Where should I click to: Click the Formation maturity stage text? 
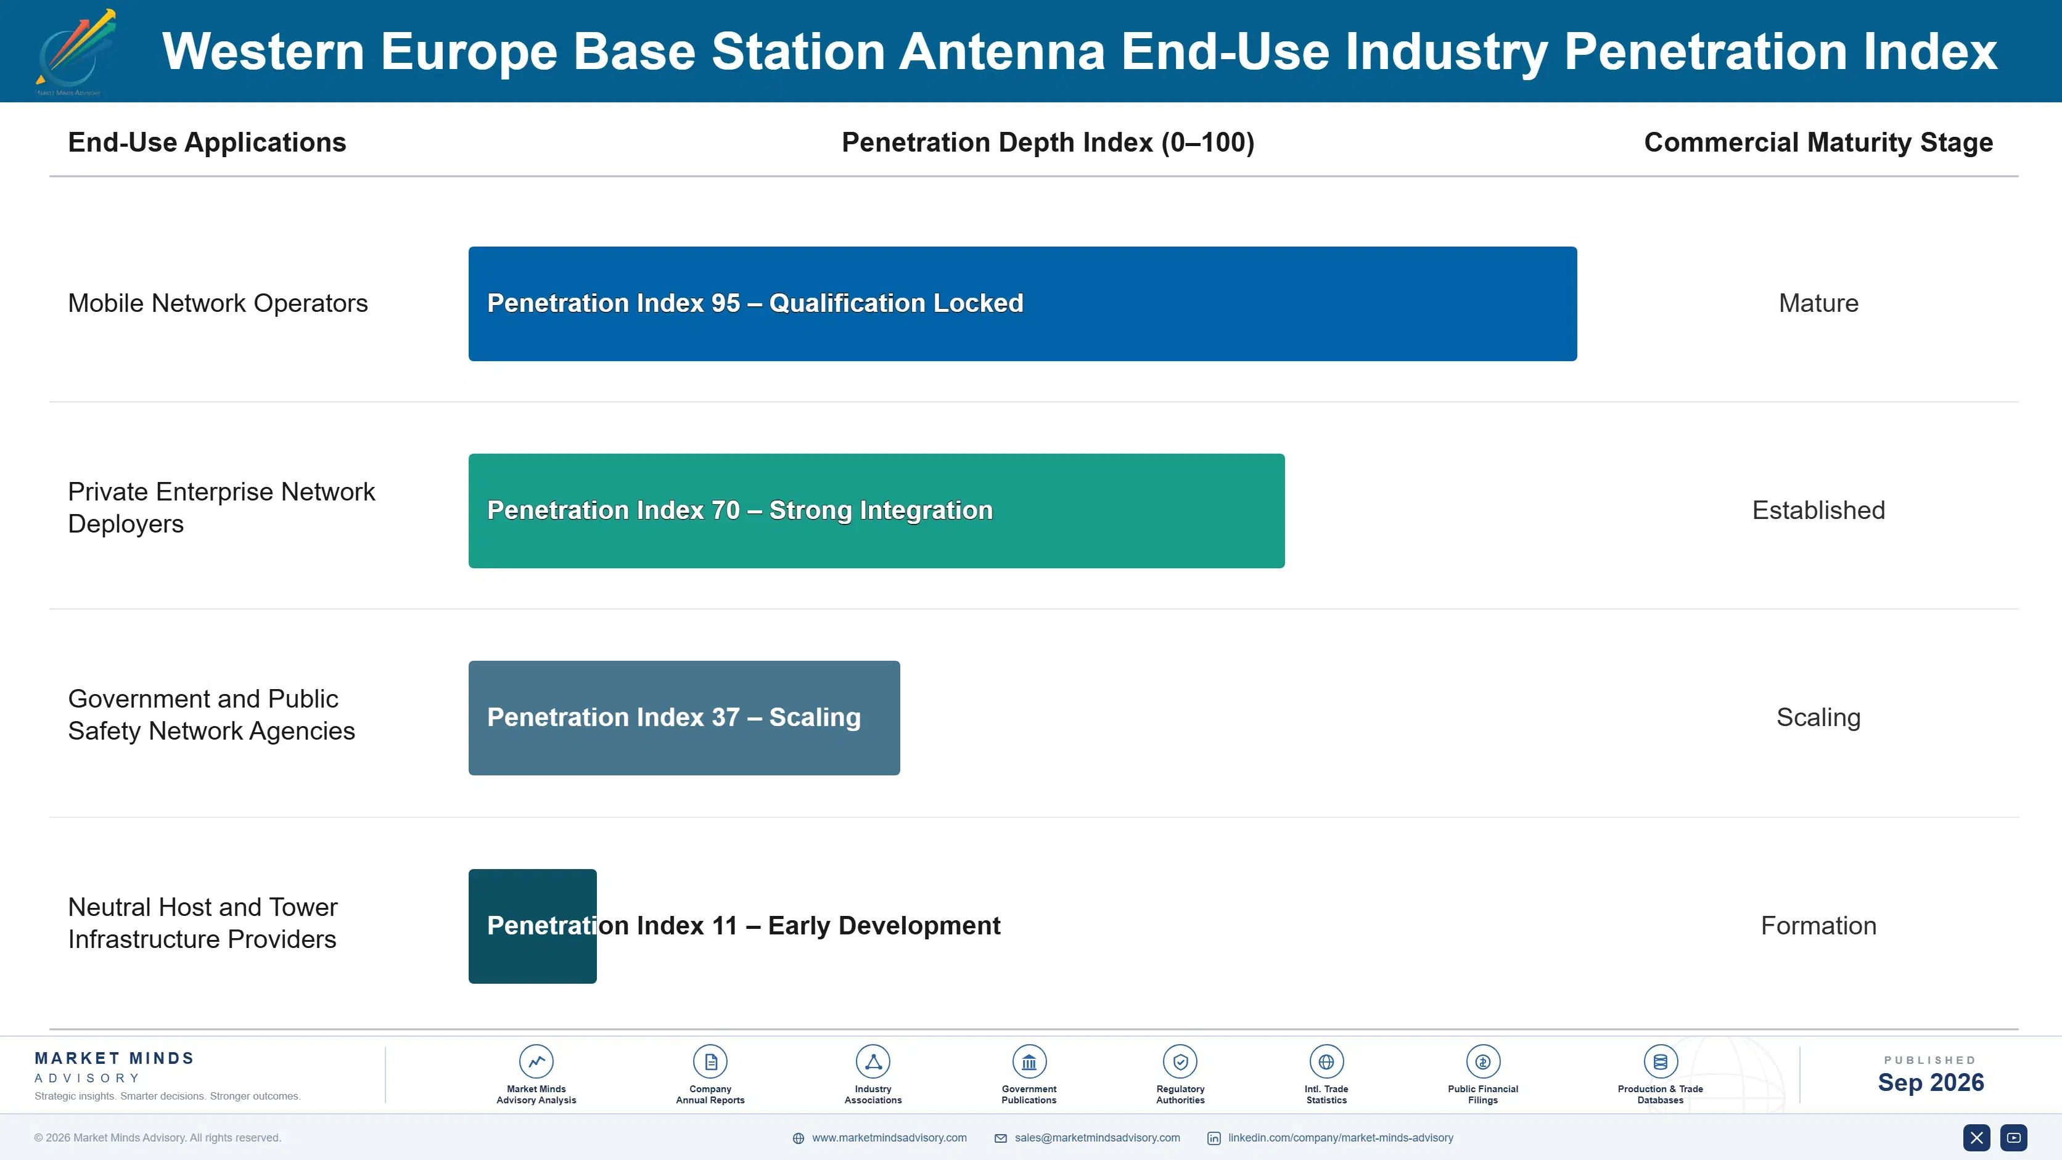click(x=1818, y=926)
